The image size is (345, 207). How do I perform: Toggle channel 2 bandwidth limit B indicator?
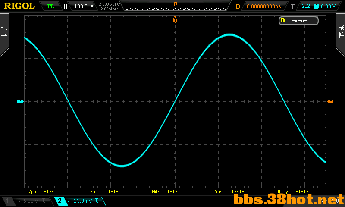tap(96, 201)
